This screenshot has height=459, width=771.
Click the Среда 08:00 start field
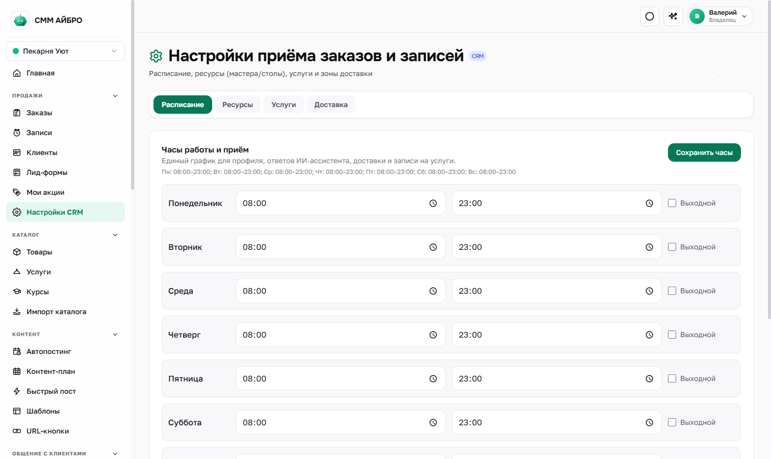(341, 291)
